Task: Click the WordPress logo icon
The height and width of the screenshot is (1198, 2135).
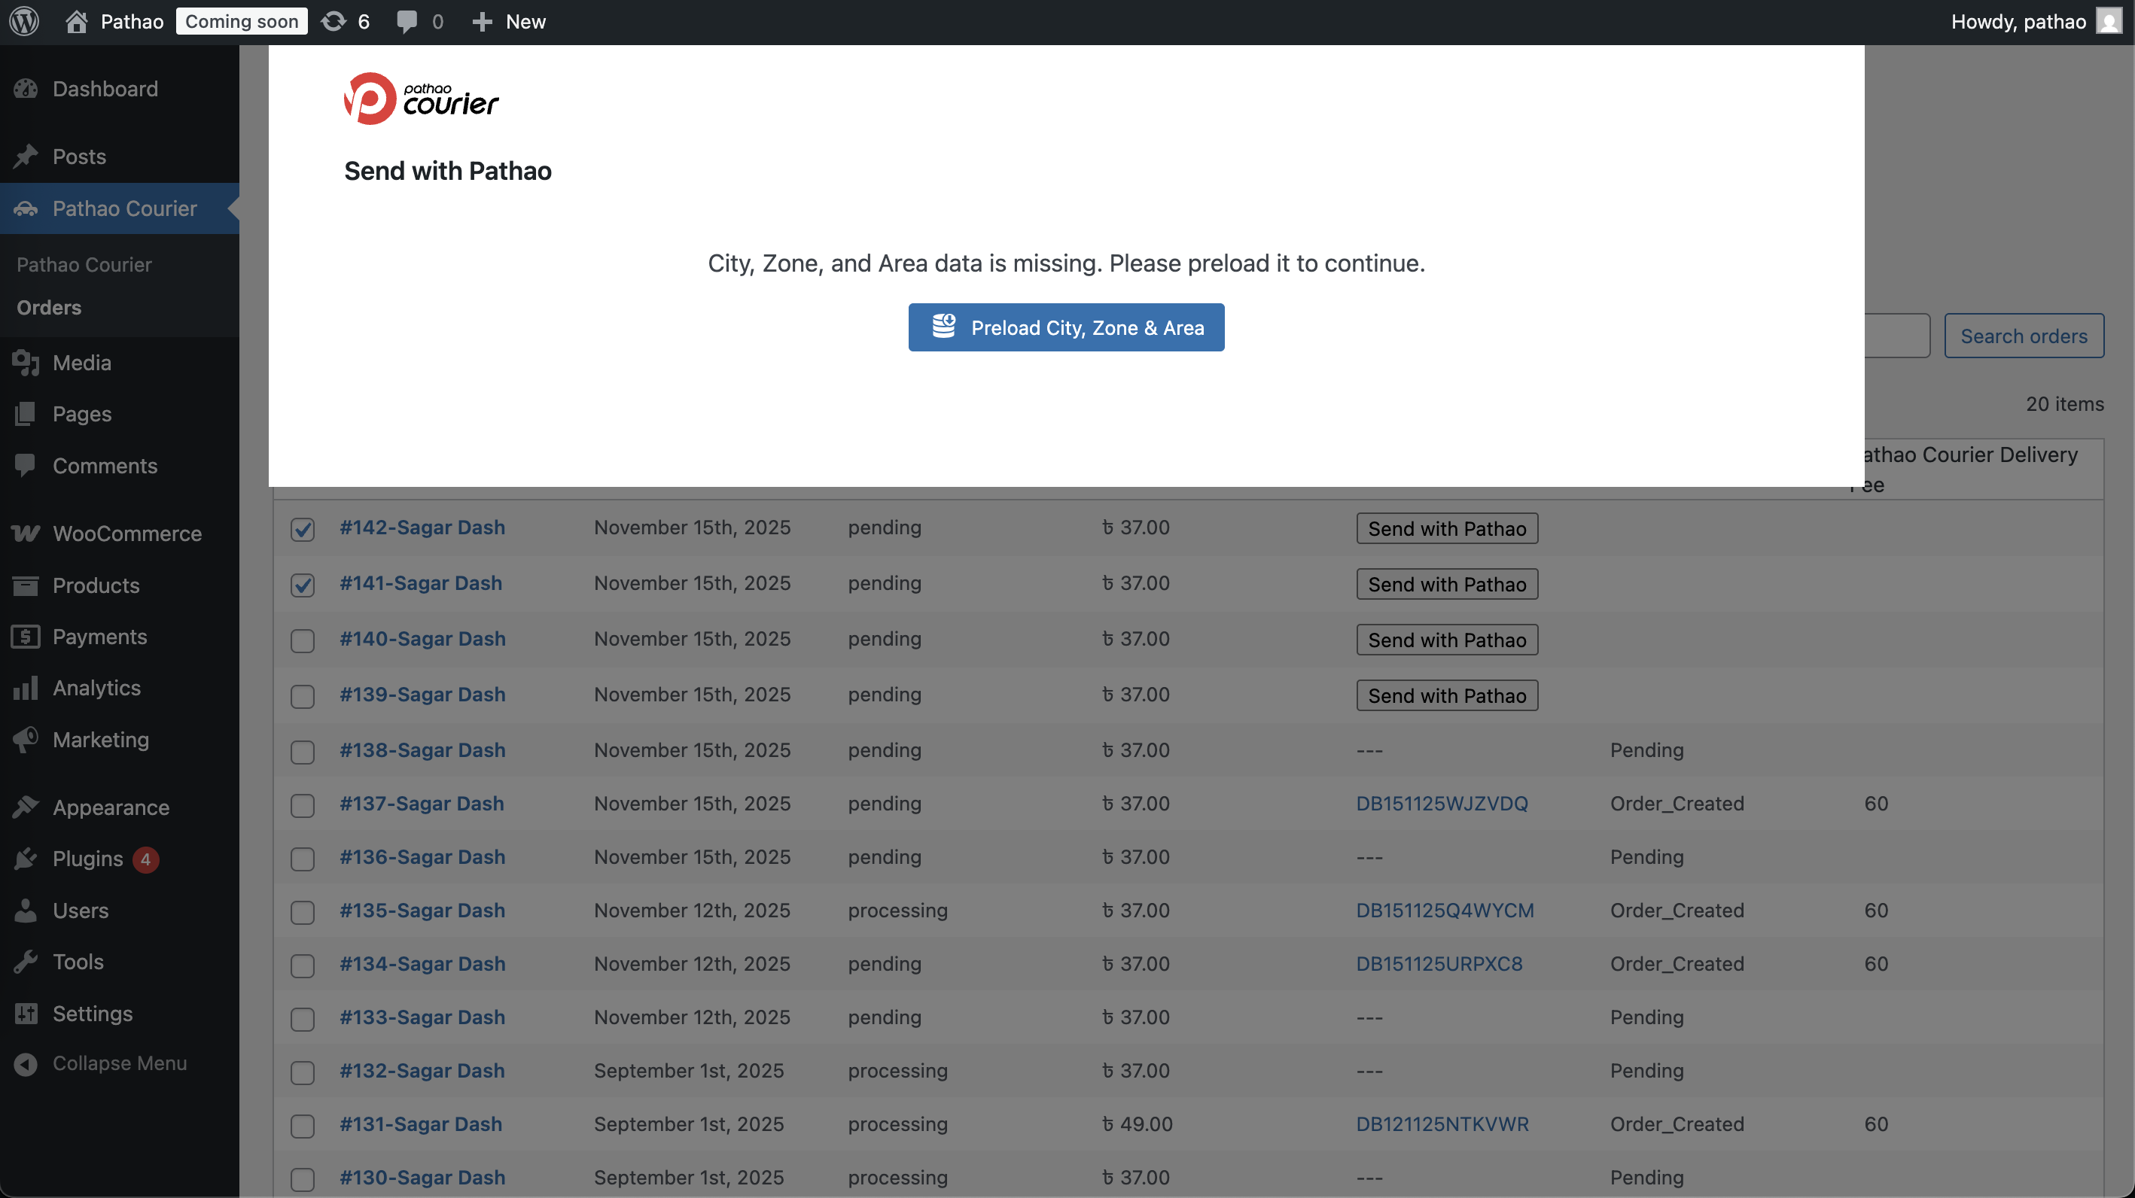Action: (25, 22)
